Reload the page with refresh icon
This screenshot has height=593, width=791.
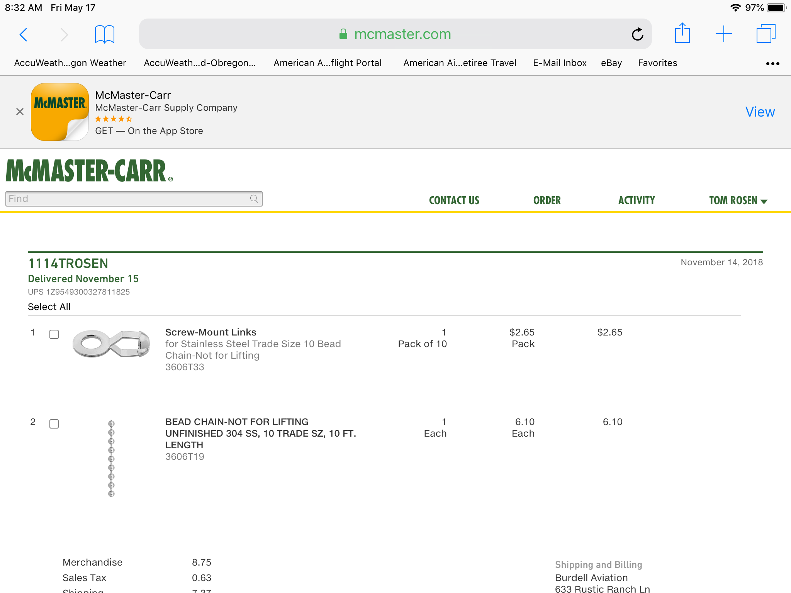point(637,34)
